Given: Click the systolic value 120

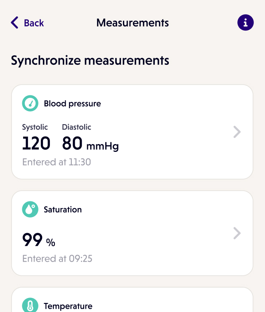Looking at the screenshot, I should click(36, 144).
